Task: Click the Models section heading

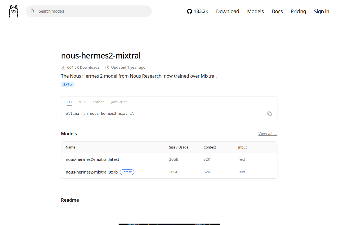Action: tap(69, 134)
